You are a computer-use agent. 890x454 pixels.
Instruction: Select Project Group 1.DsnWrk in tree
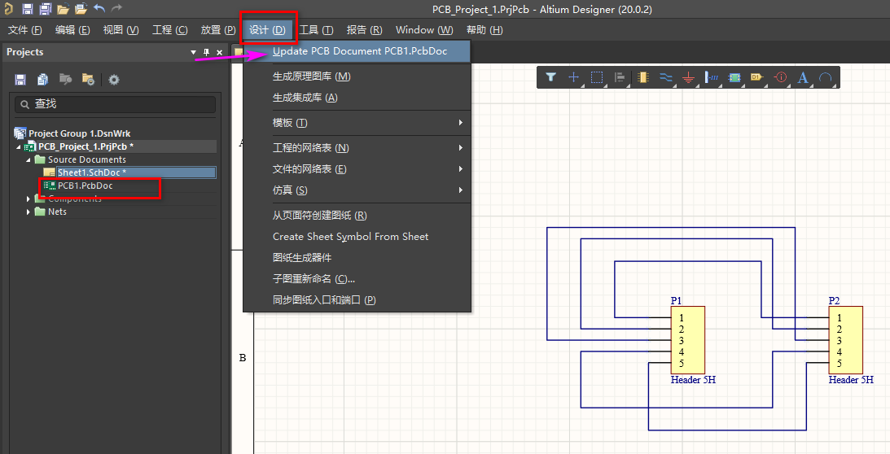[x=80, y=133]
